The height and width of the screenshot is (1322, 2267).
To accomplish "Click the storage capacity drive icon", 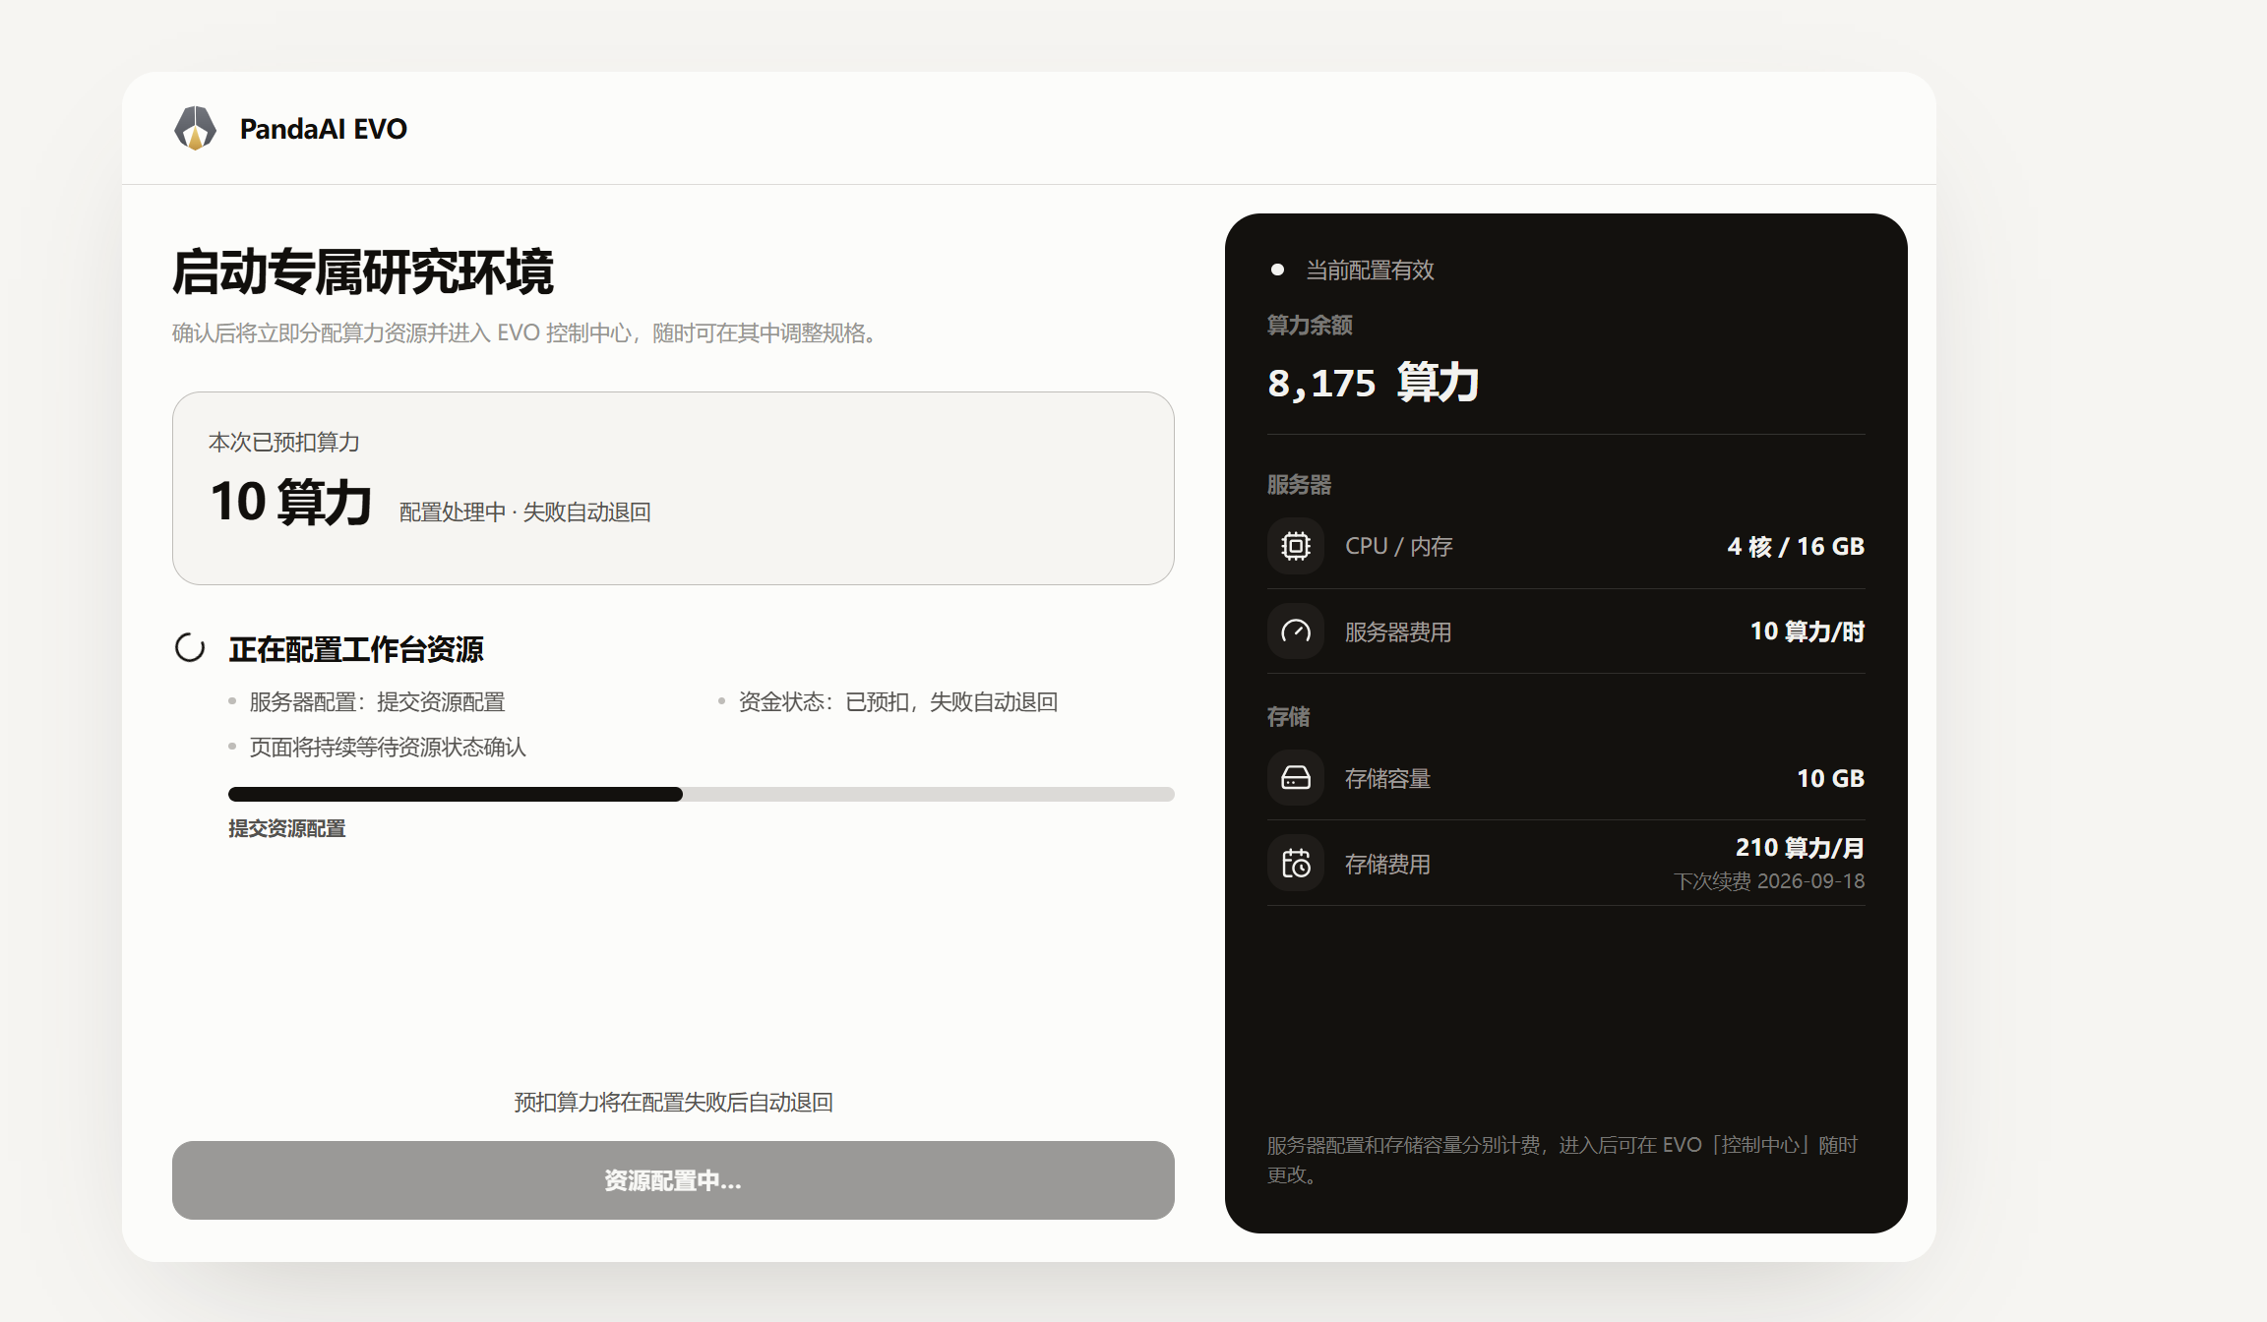I will point(1296,778).
